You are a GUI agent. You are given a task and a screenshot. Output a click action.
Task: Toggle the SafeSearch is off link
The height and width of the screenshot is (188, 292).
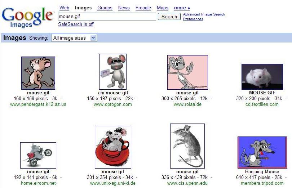click(x=76, y=24)
